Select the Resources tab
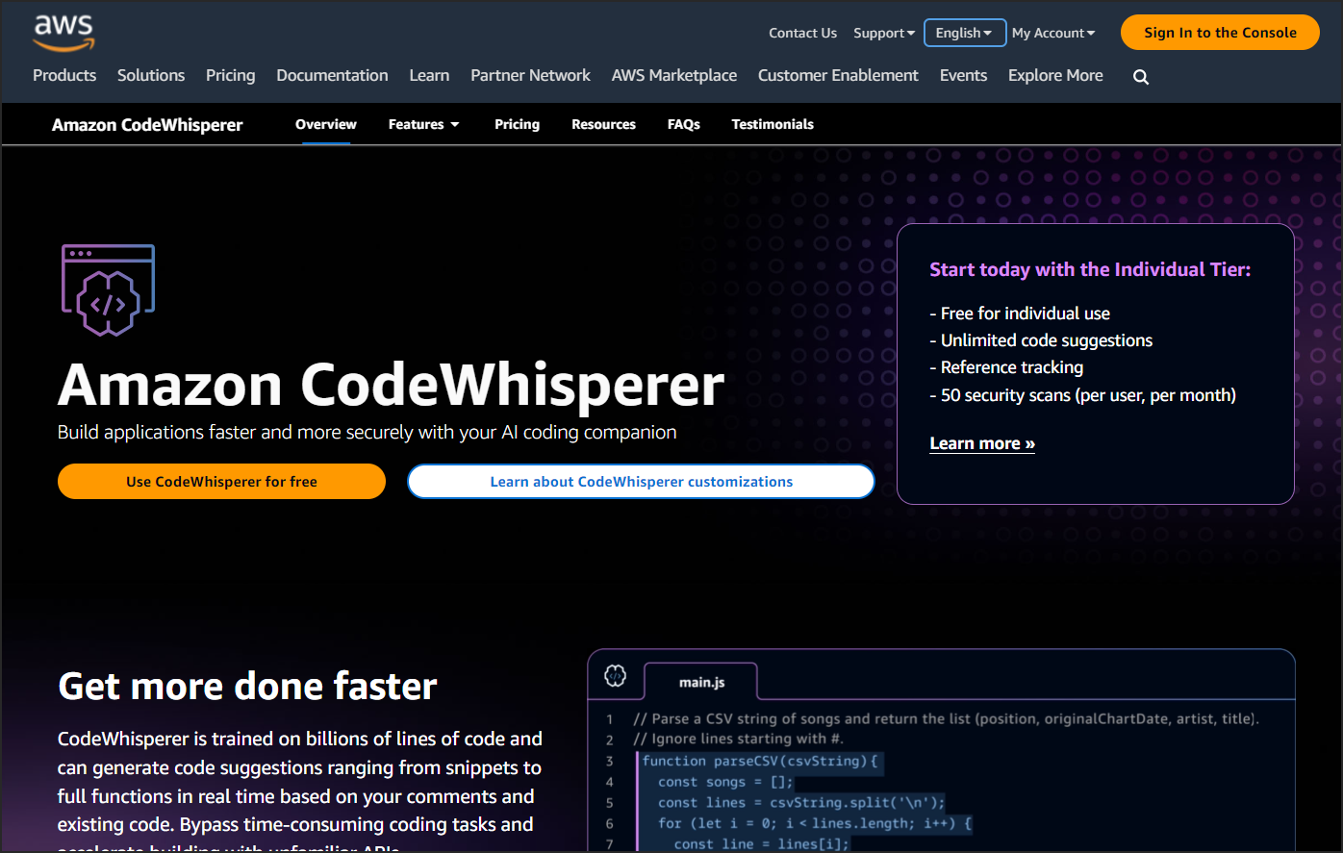The image size is (1343, 853). [603, 124]
